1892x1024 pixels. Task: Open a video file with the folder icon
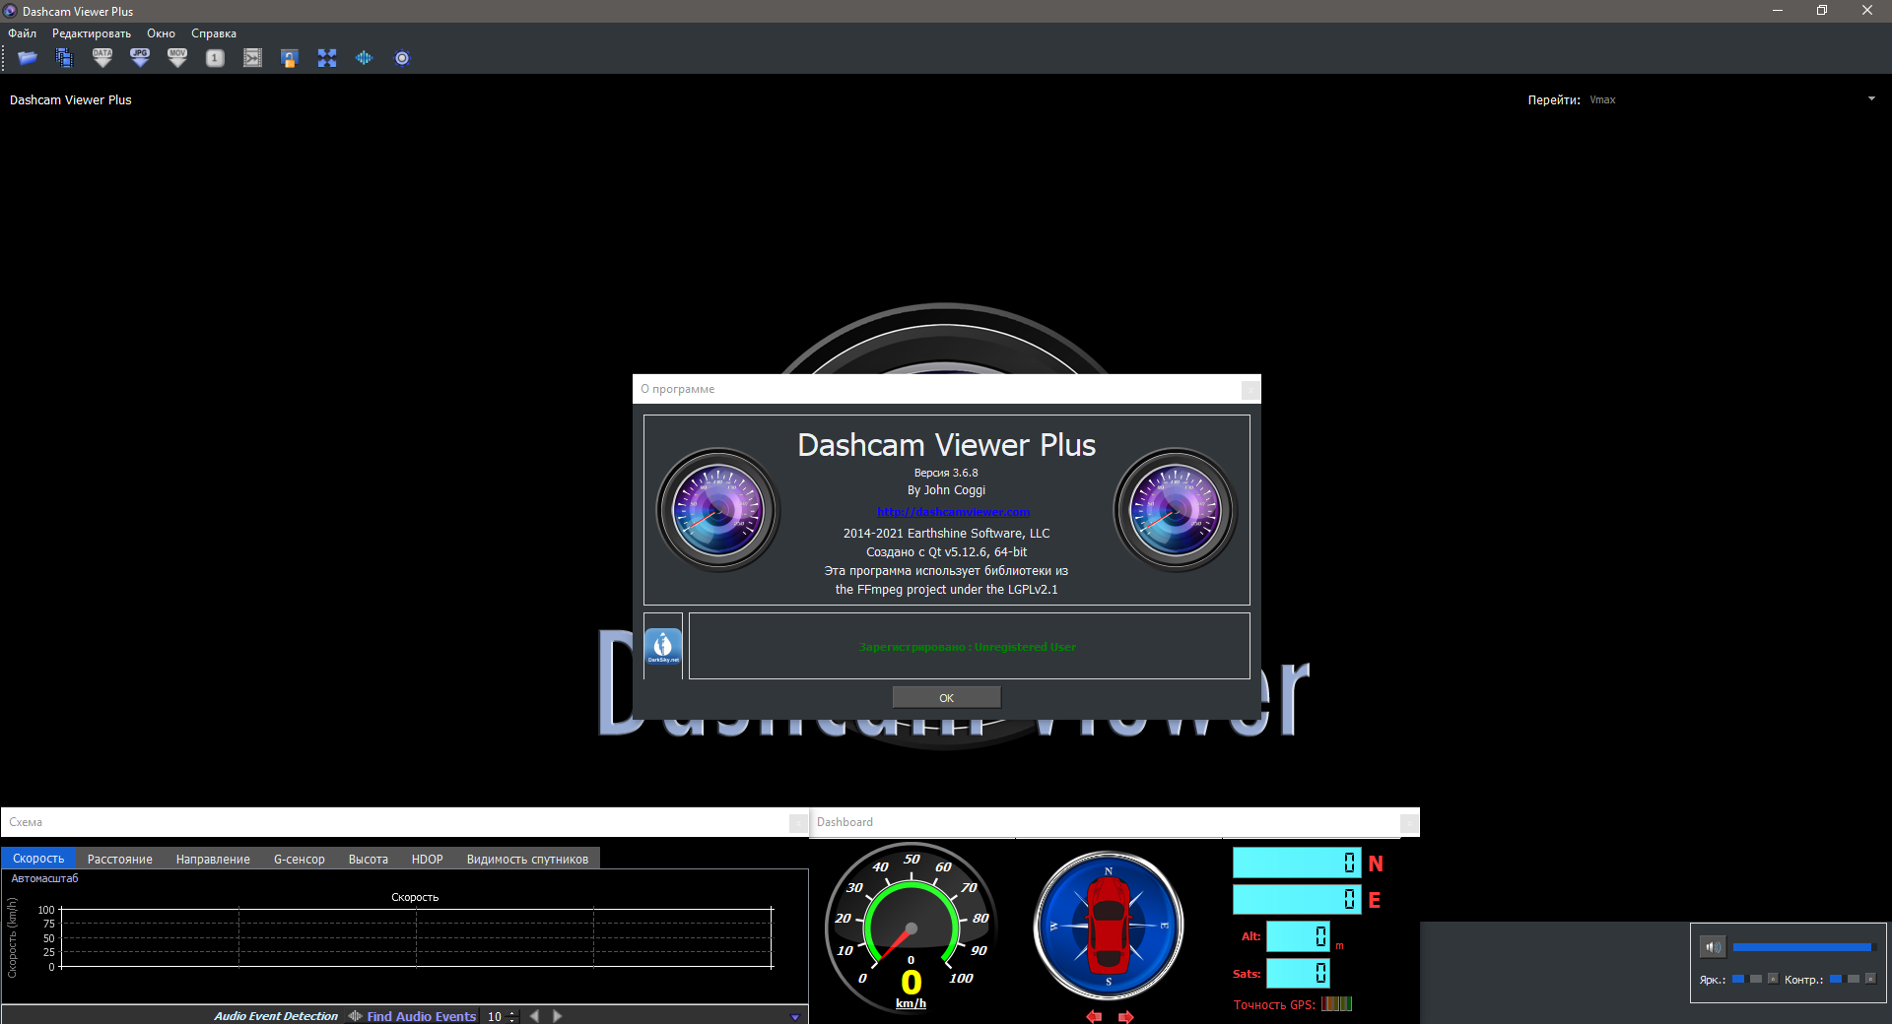coord(28,58)
